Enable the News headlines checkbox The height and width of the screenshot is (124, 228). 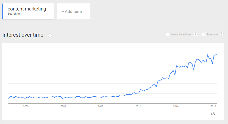[168, 34]
